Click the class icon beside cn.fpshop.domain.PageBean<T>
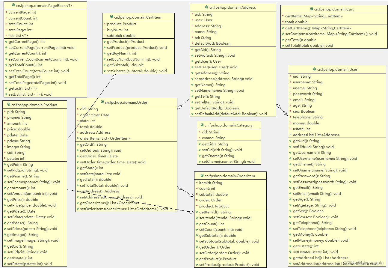388x268 pixels. pos(13,5)
